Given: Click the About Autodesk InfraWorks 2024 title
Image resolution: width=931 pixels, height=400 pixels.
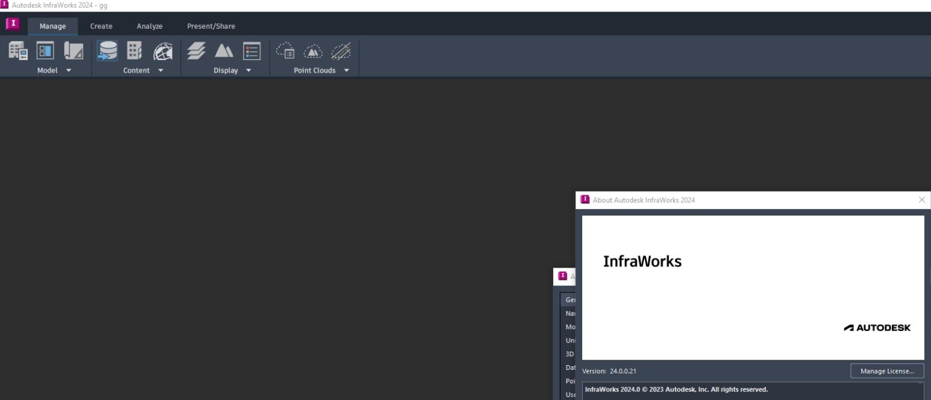Looking at the screenshot, I should coord(645,200).
